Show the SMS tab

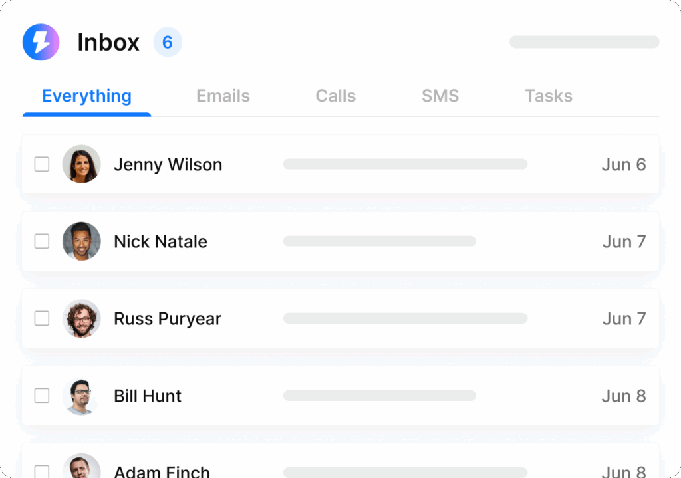(440, 96)
